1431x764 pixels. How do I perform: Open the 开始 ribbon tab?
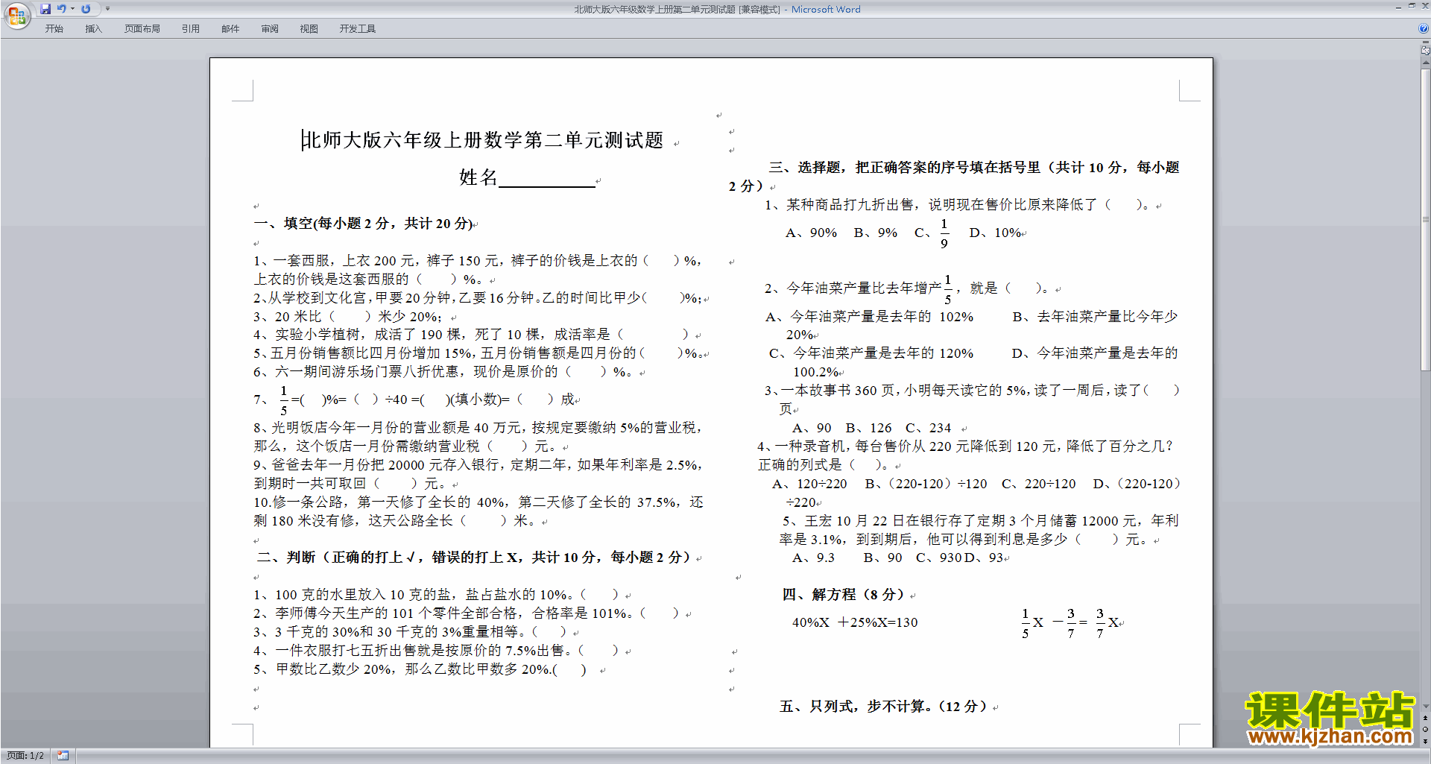[x=54, y=28]
